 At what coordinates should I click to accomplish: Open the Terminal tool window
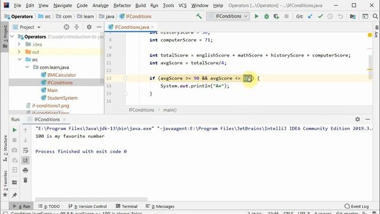coord(126,206)
